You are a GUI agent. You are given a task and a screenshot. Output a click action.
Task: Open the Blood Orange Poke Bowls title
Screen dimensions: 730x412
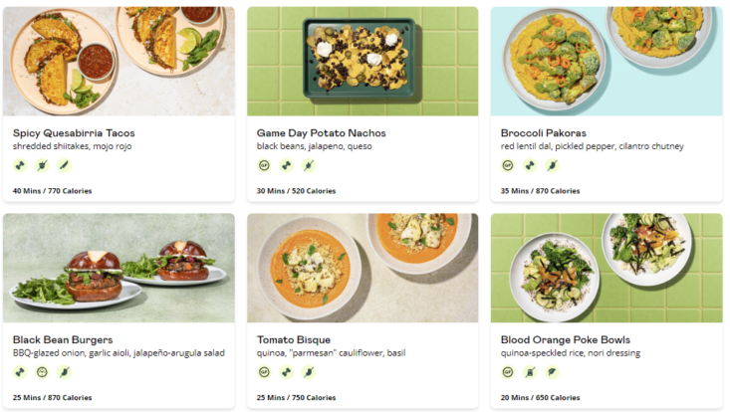click(x=566, y=339)
